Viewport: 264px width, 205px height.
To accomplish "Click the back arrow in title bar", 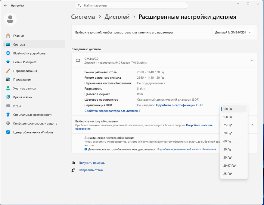I will (x=5, y=5).
